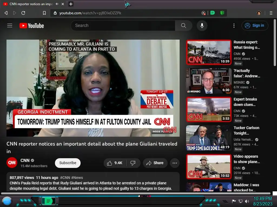The height and width of the screenshot is (207, 277).
Task: Click the browser forward arrow
Action: (15, 13)
